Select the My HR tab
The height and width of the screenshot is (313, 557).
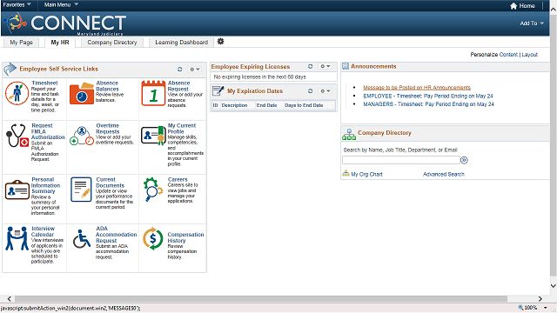point(60,43)
